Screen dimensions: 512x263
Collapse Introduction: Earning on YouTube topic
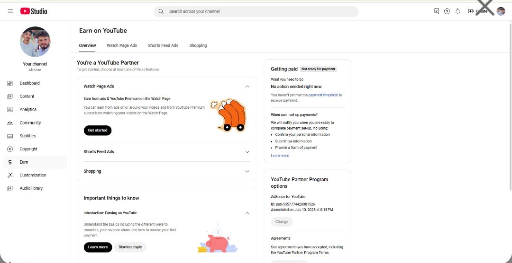click(x=247, y=213)
